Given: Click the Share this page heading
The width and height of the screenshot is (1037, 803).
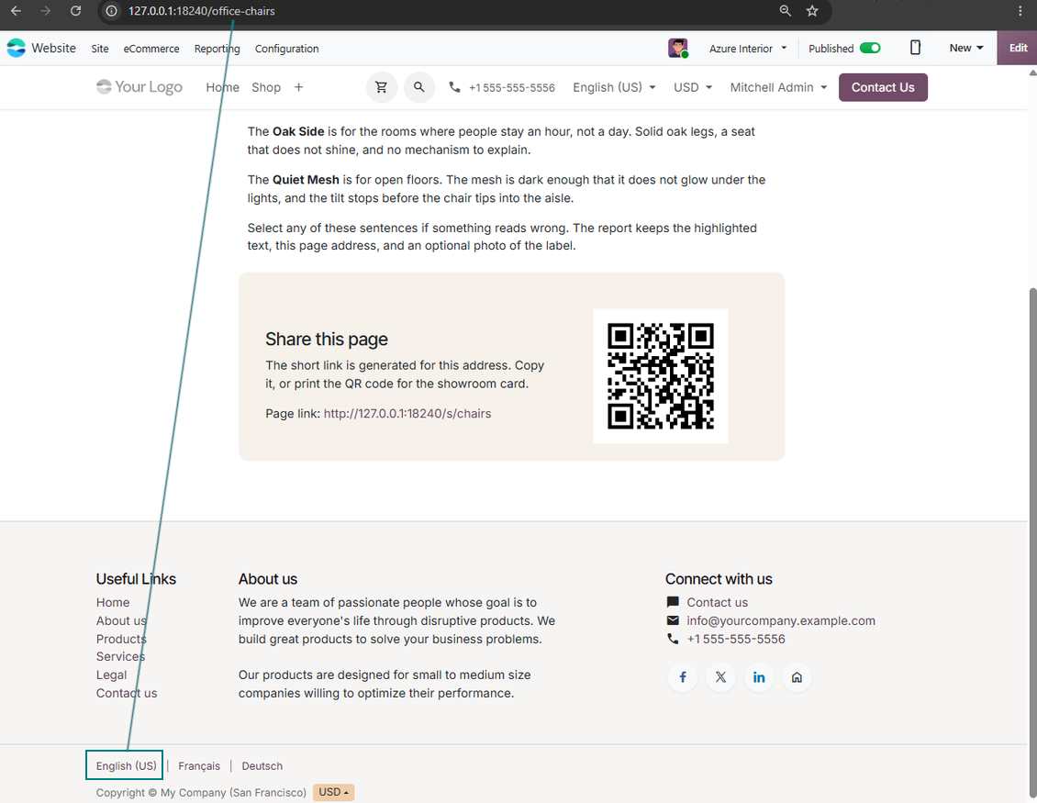Looking at the screenshot, I should 327,340.
